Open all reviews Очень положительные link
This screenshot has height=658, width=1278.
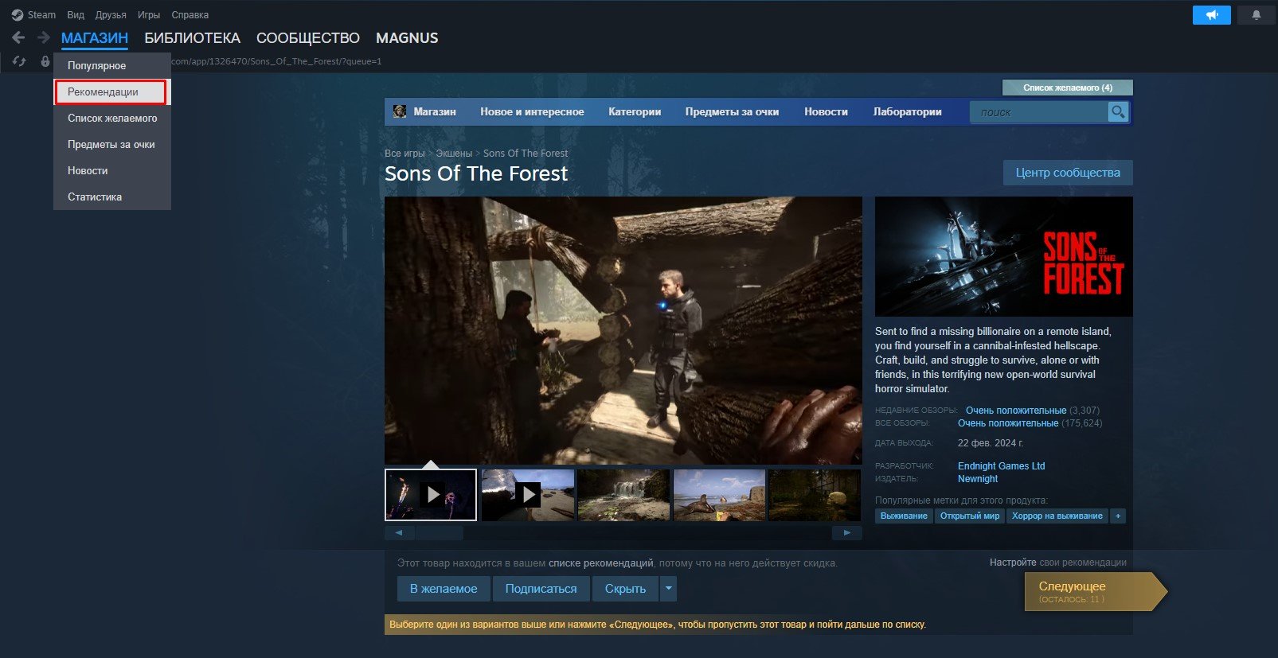tap(1008, 423)
